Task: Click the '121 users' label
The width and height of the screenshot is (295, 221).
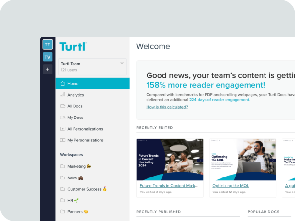Action: (69, 70)
